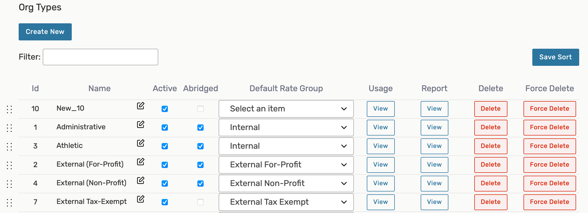Click the Id column header

click(x=35, y=89)
